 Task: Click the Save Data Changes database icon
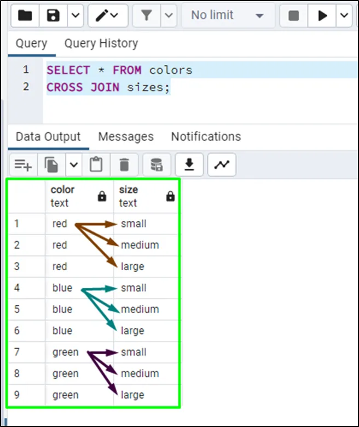pos(157,164)
